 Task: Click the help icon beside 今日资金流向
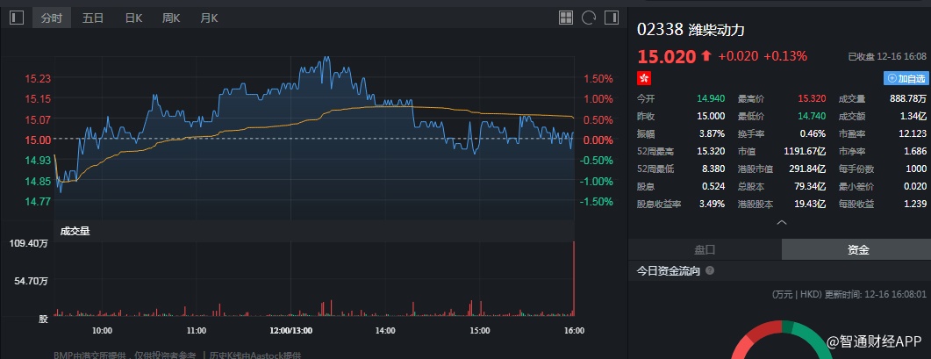(710, 271)
